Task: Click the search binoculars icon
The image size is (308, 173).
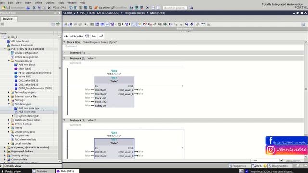Action: pos(192,8)
